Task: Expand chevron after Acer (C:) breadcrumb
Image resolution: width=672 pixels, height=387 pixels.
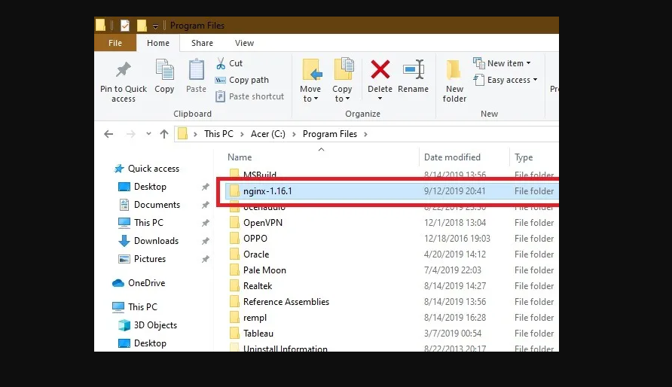Action: (294, 134)
